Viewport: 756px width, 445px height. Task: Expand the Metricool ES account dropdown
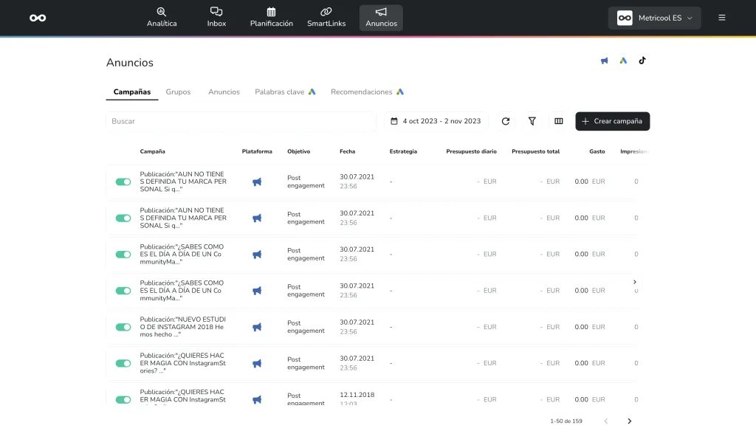click(x=654, y=18)
